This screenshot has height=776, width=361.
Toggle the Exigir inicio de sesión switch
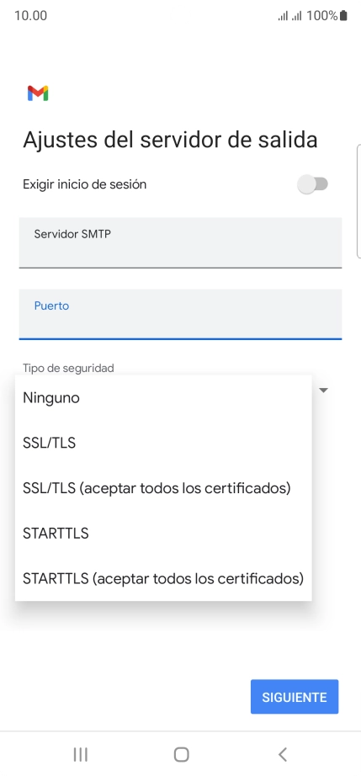tap(312, 184)
